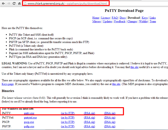Click the browser forward arrow
This screenshot has height=130, width=168.
click(8, 4)
